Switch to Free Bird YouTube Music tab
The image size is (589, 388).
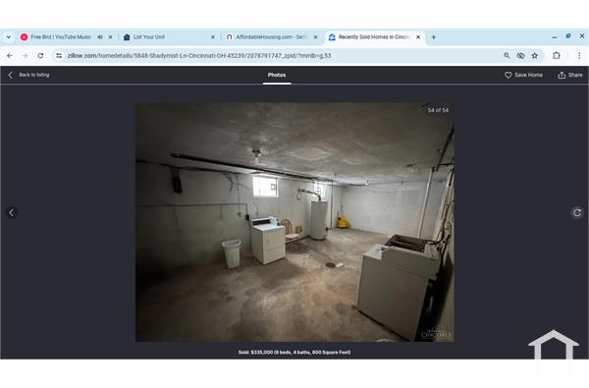60,37
